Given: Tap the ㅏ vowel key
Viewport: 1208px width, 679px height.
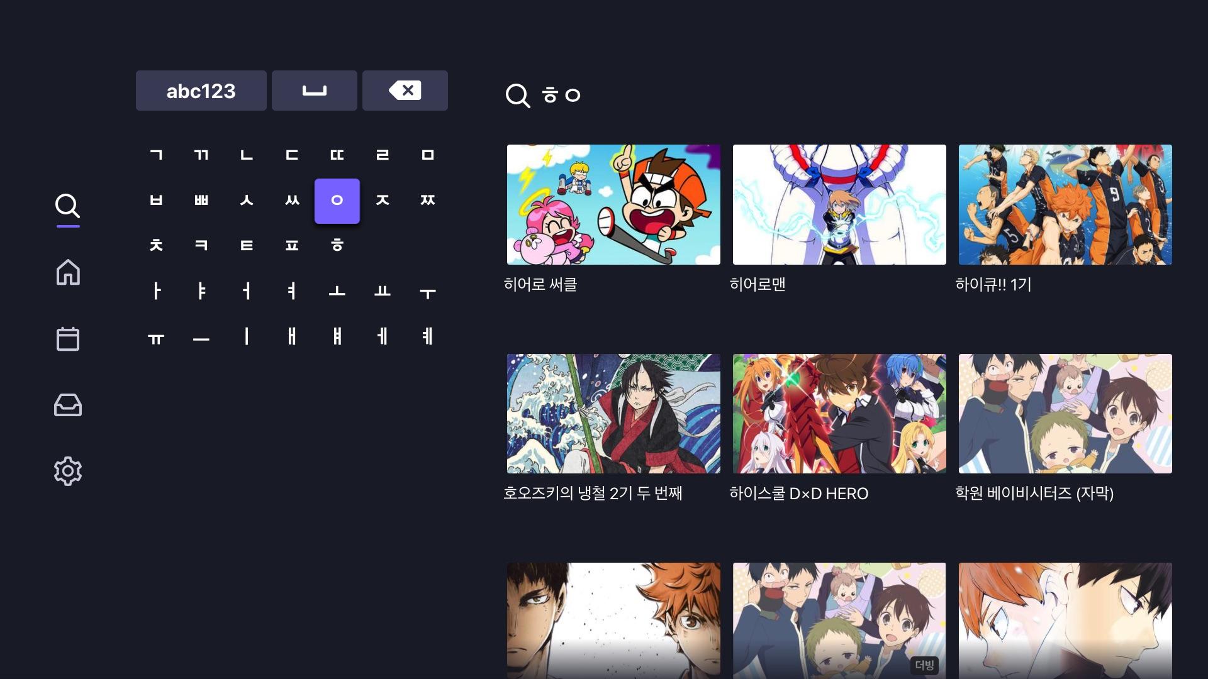Looking at the screenshot, I should [x=156, y=291].
